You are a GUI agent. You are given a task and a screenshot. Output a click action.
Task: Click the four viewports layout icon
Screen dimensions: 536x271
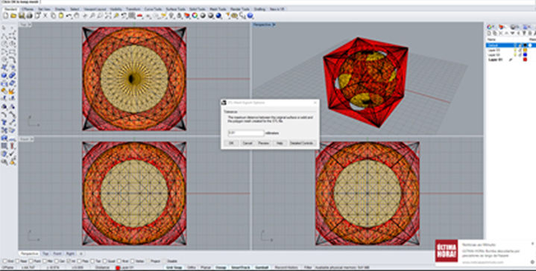click(x=132, y=16)
